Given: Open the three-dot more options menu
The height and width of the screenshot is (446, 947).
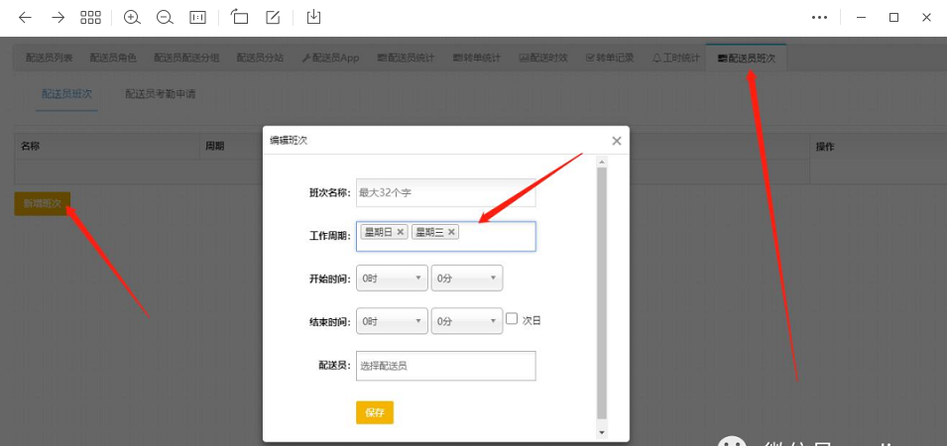Looking at the screenshot, I should point(819,17).
